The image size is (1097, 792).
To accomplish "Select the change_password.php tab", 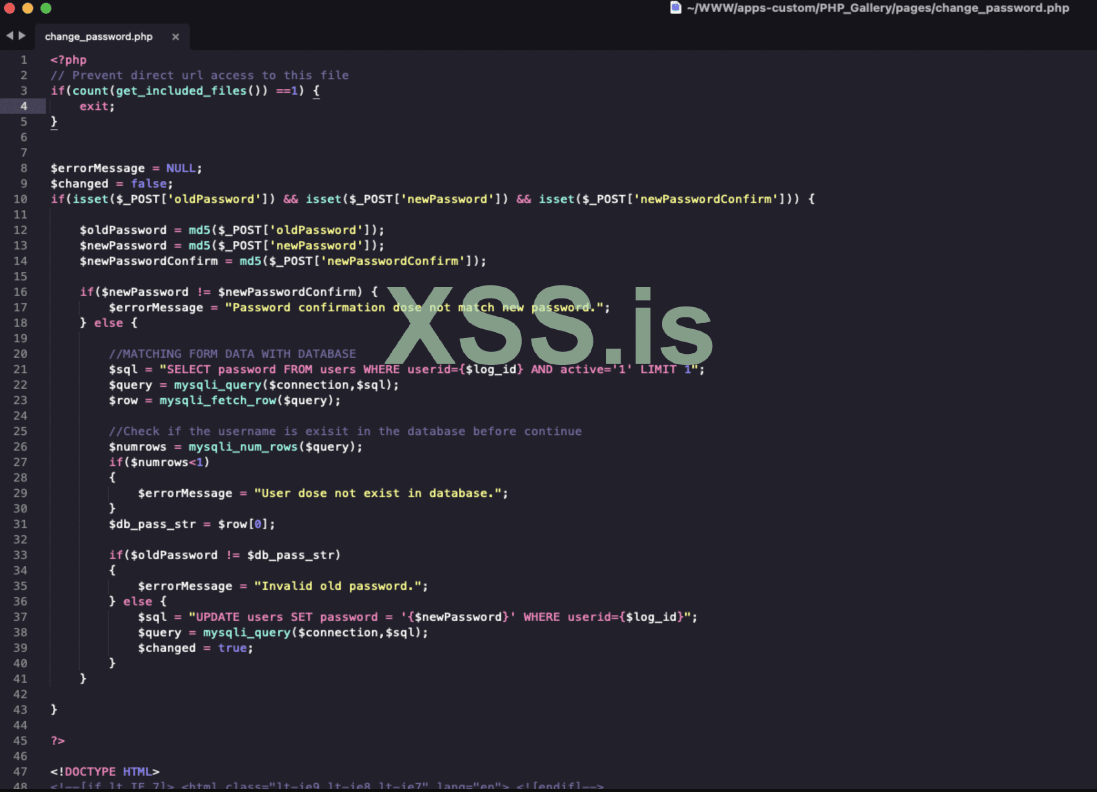I will [x=99, y=37].
